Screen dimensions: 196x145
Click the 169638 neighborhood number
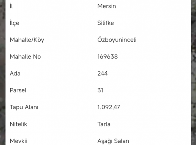point(108,56)
